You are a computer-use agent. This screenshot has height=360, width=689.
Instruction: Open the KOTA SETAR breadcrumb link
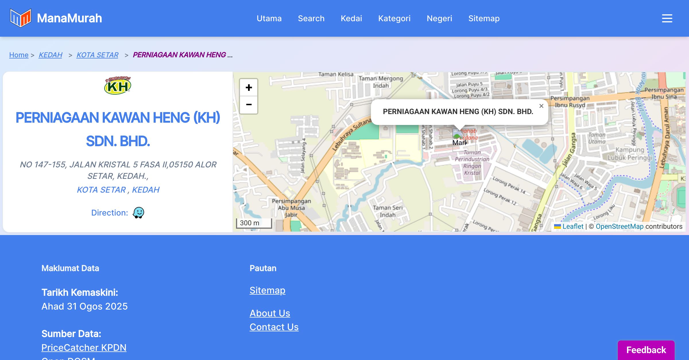[x=97, y=55]
